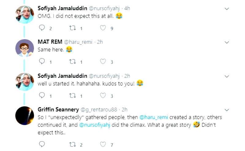Open the @nursofiyahj mention in Griffin's tweet
Screen dimensions: 245x151
pos(98,125)
